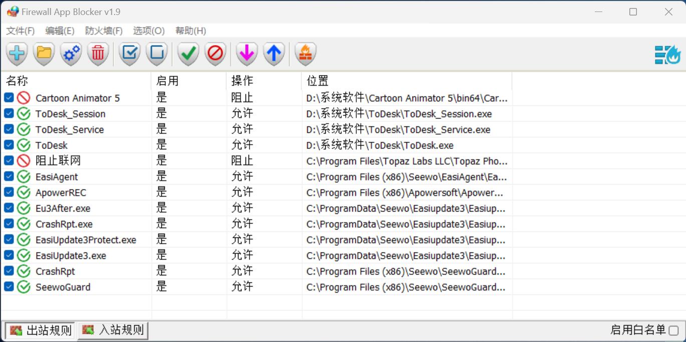Uncheck the Cartoon Animator 5 checkbox
This screenshot has width=686, height=342.
9,97
